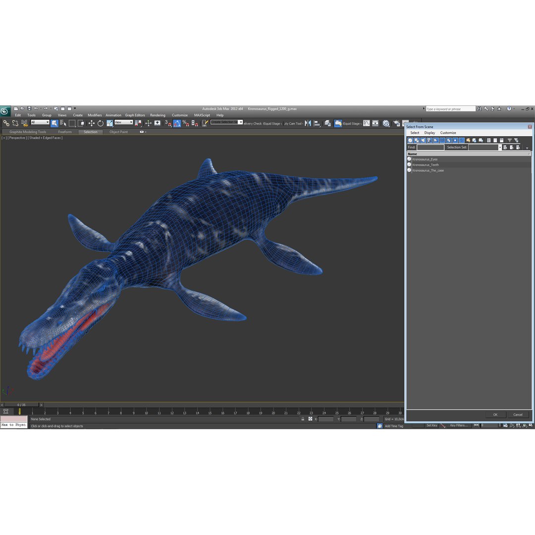The width and height of the screenshot is (535, 535).
Task: Select the Bind to Space Warp tool
Action: (24, 123)
